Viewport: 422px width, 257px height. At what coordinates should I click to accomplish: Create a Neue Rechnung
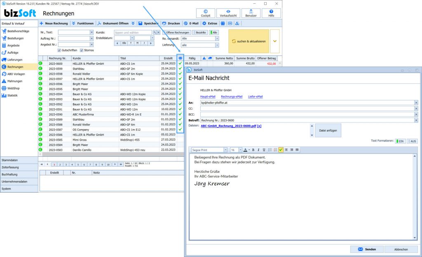pyautogui.click(x=54, y=24)
